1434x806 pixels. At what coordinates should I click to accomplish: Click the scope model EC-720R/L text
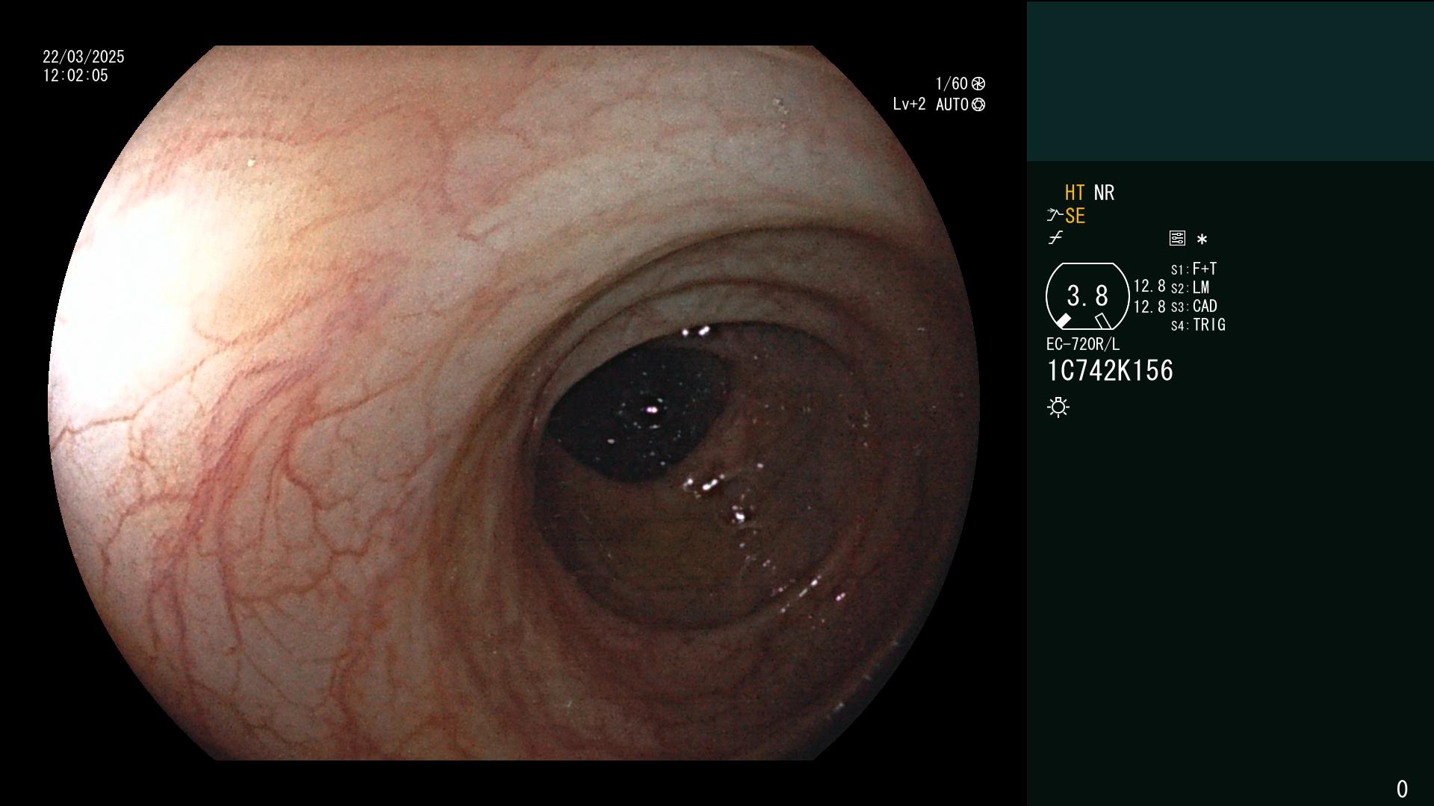(x=1083, y=344)
